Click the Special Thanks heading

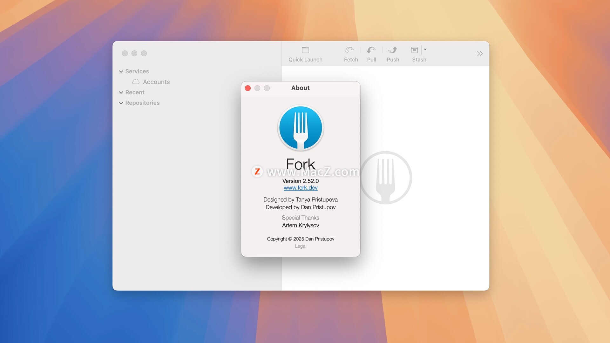click(x=301, y=218)
